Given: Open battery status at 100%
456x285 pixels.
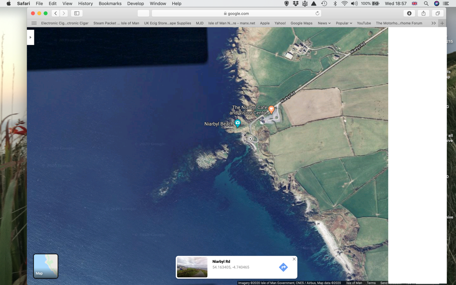Looking at the screenshot, I should pyautogui.click(x=370, y=4).
